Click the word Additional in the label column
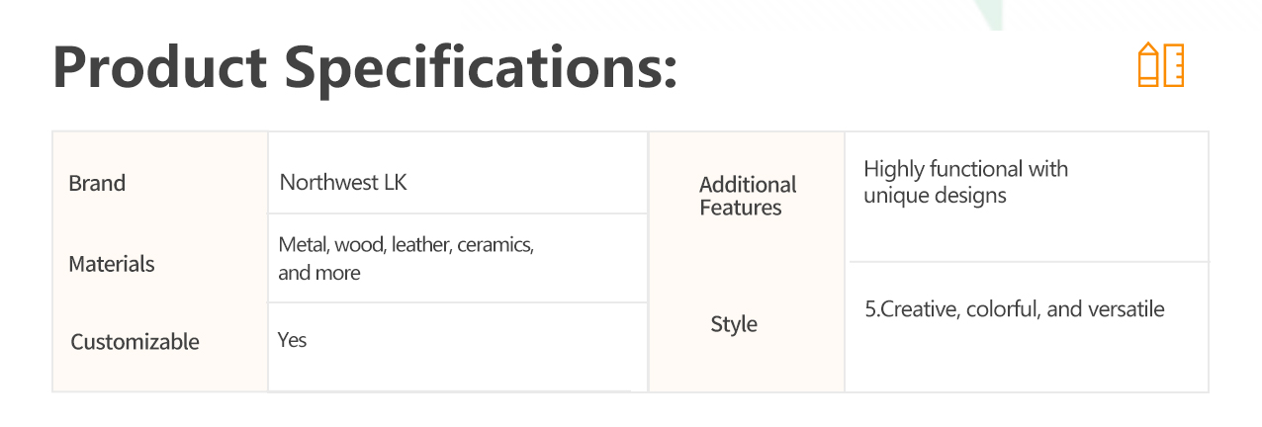 [748, 185]
